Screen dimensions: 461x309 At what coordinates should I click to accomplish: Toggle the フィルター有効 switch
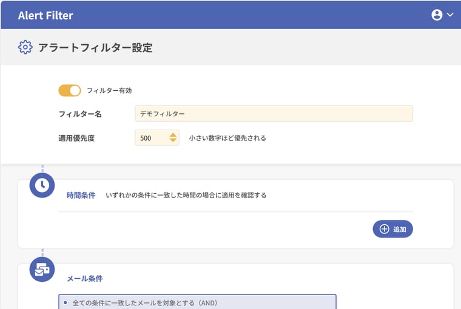point(70,90)
